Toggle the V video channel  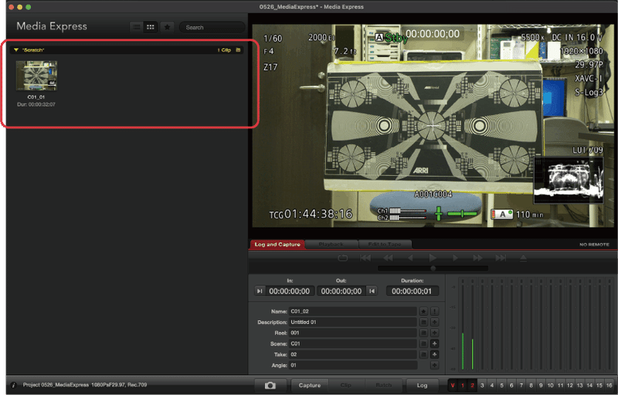point(453,386)
